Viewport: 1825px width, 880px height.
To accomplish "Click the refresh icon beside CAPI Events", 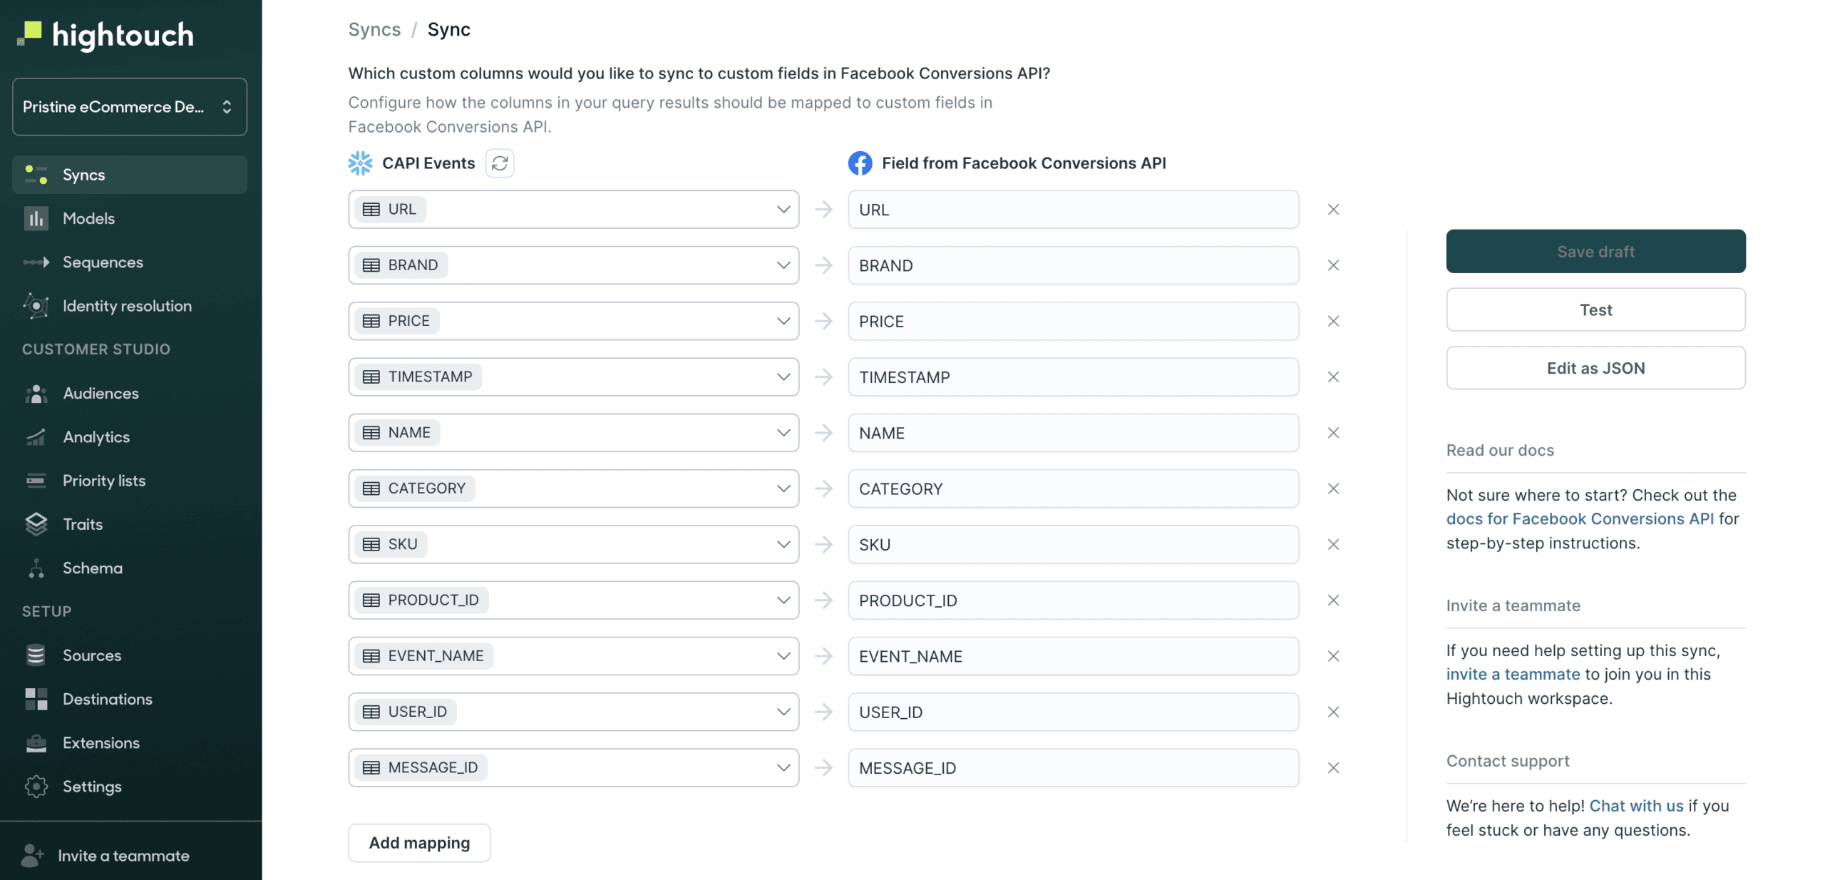I will (499, 163).
